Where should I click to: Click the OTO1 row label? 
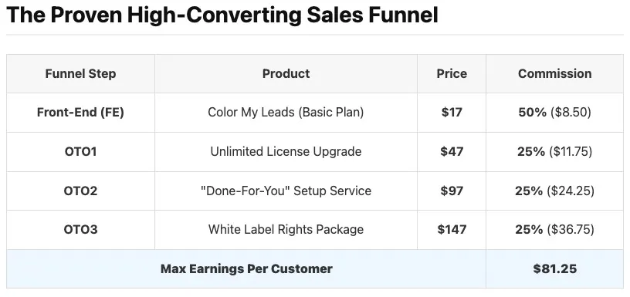coord(80,151)
